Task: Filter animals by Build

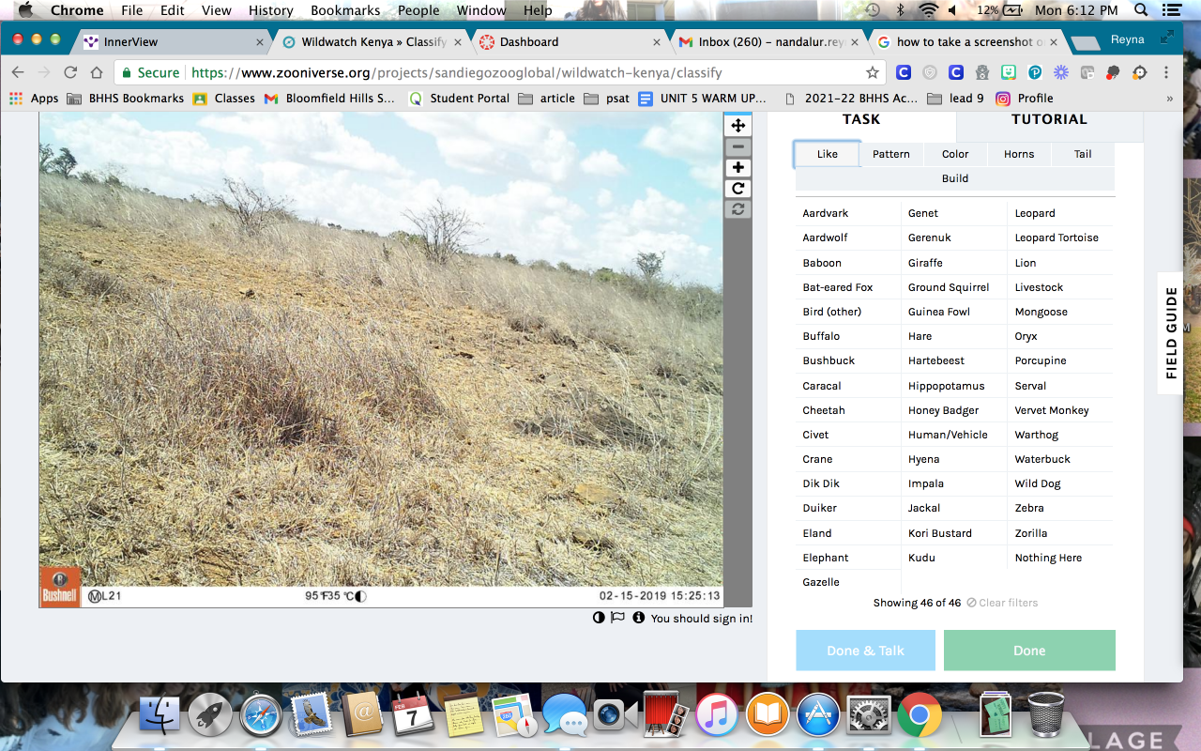Action: point(955,178)
